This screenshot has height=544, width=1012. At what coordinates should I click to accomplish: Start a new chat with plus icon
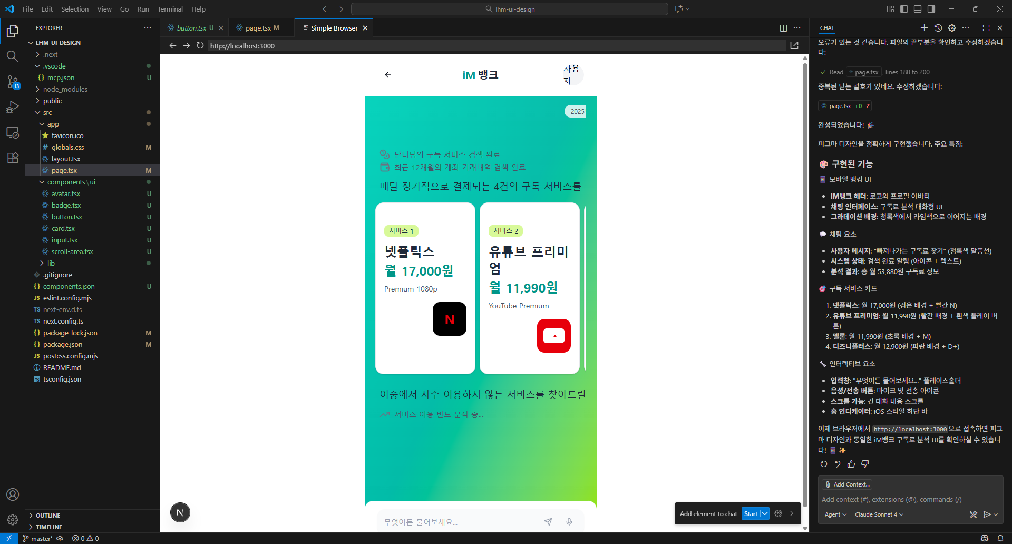(x=924, y=28)
